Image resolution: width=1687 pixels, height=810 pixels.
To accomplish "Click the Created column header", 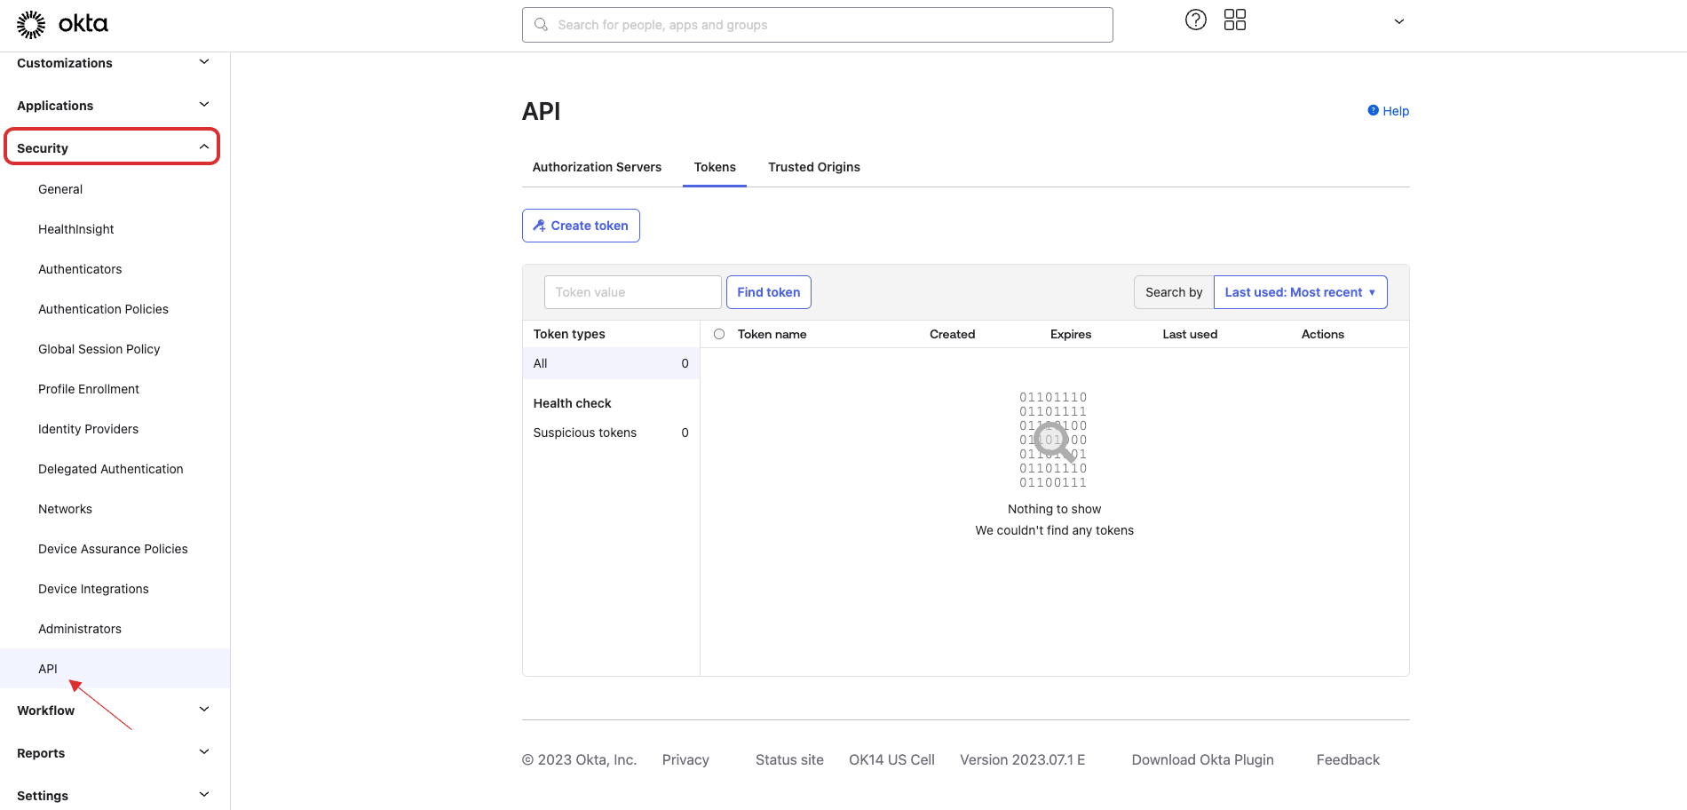I will [x=952, y=334].
